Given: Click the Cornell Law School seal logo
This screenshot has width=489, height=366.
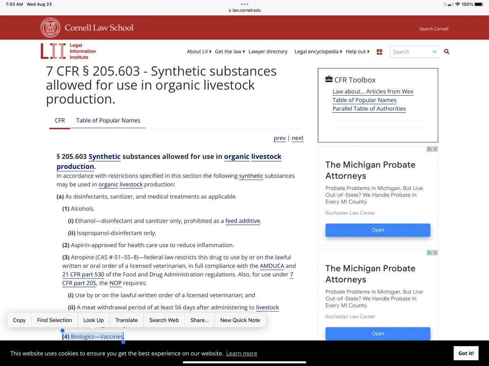Looking at the screenshot, I should pyautogui.click(x=51, y=28).
